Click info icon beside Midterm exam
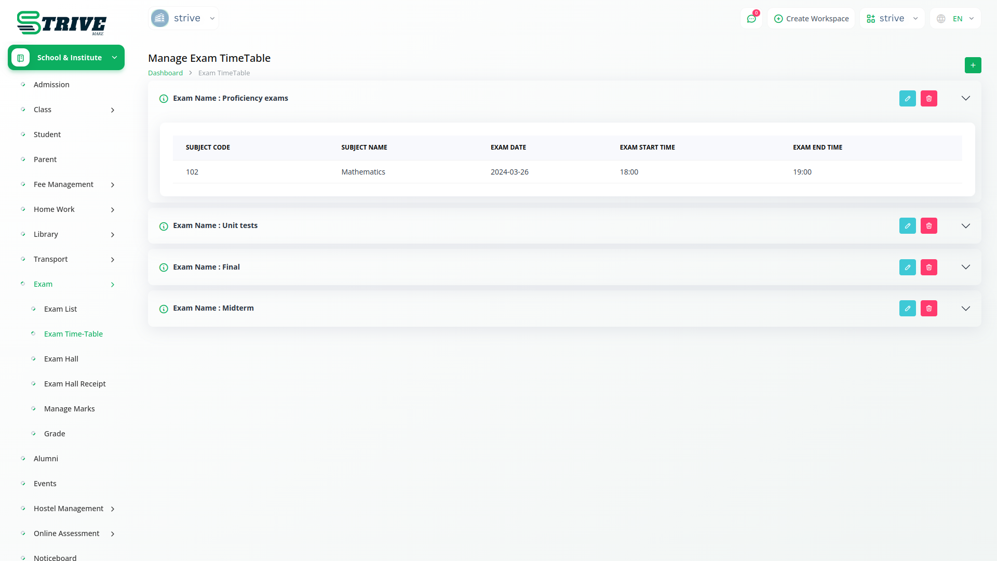 (164, 309)
